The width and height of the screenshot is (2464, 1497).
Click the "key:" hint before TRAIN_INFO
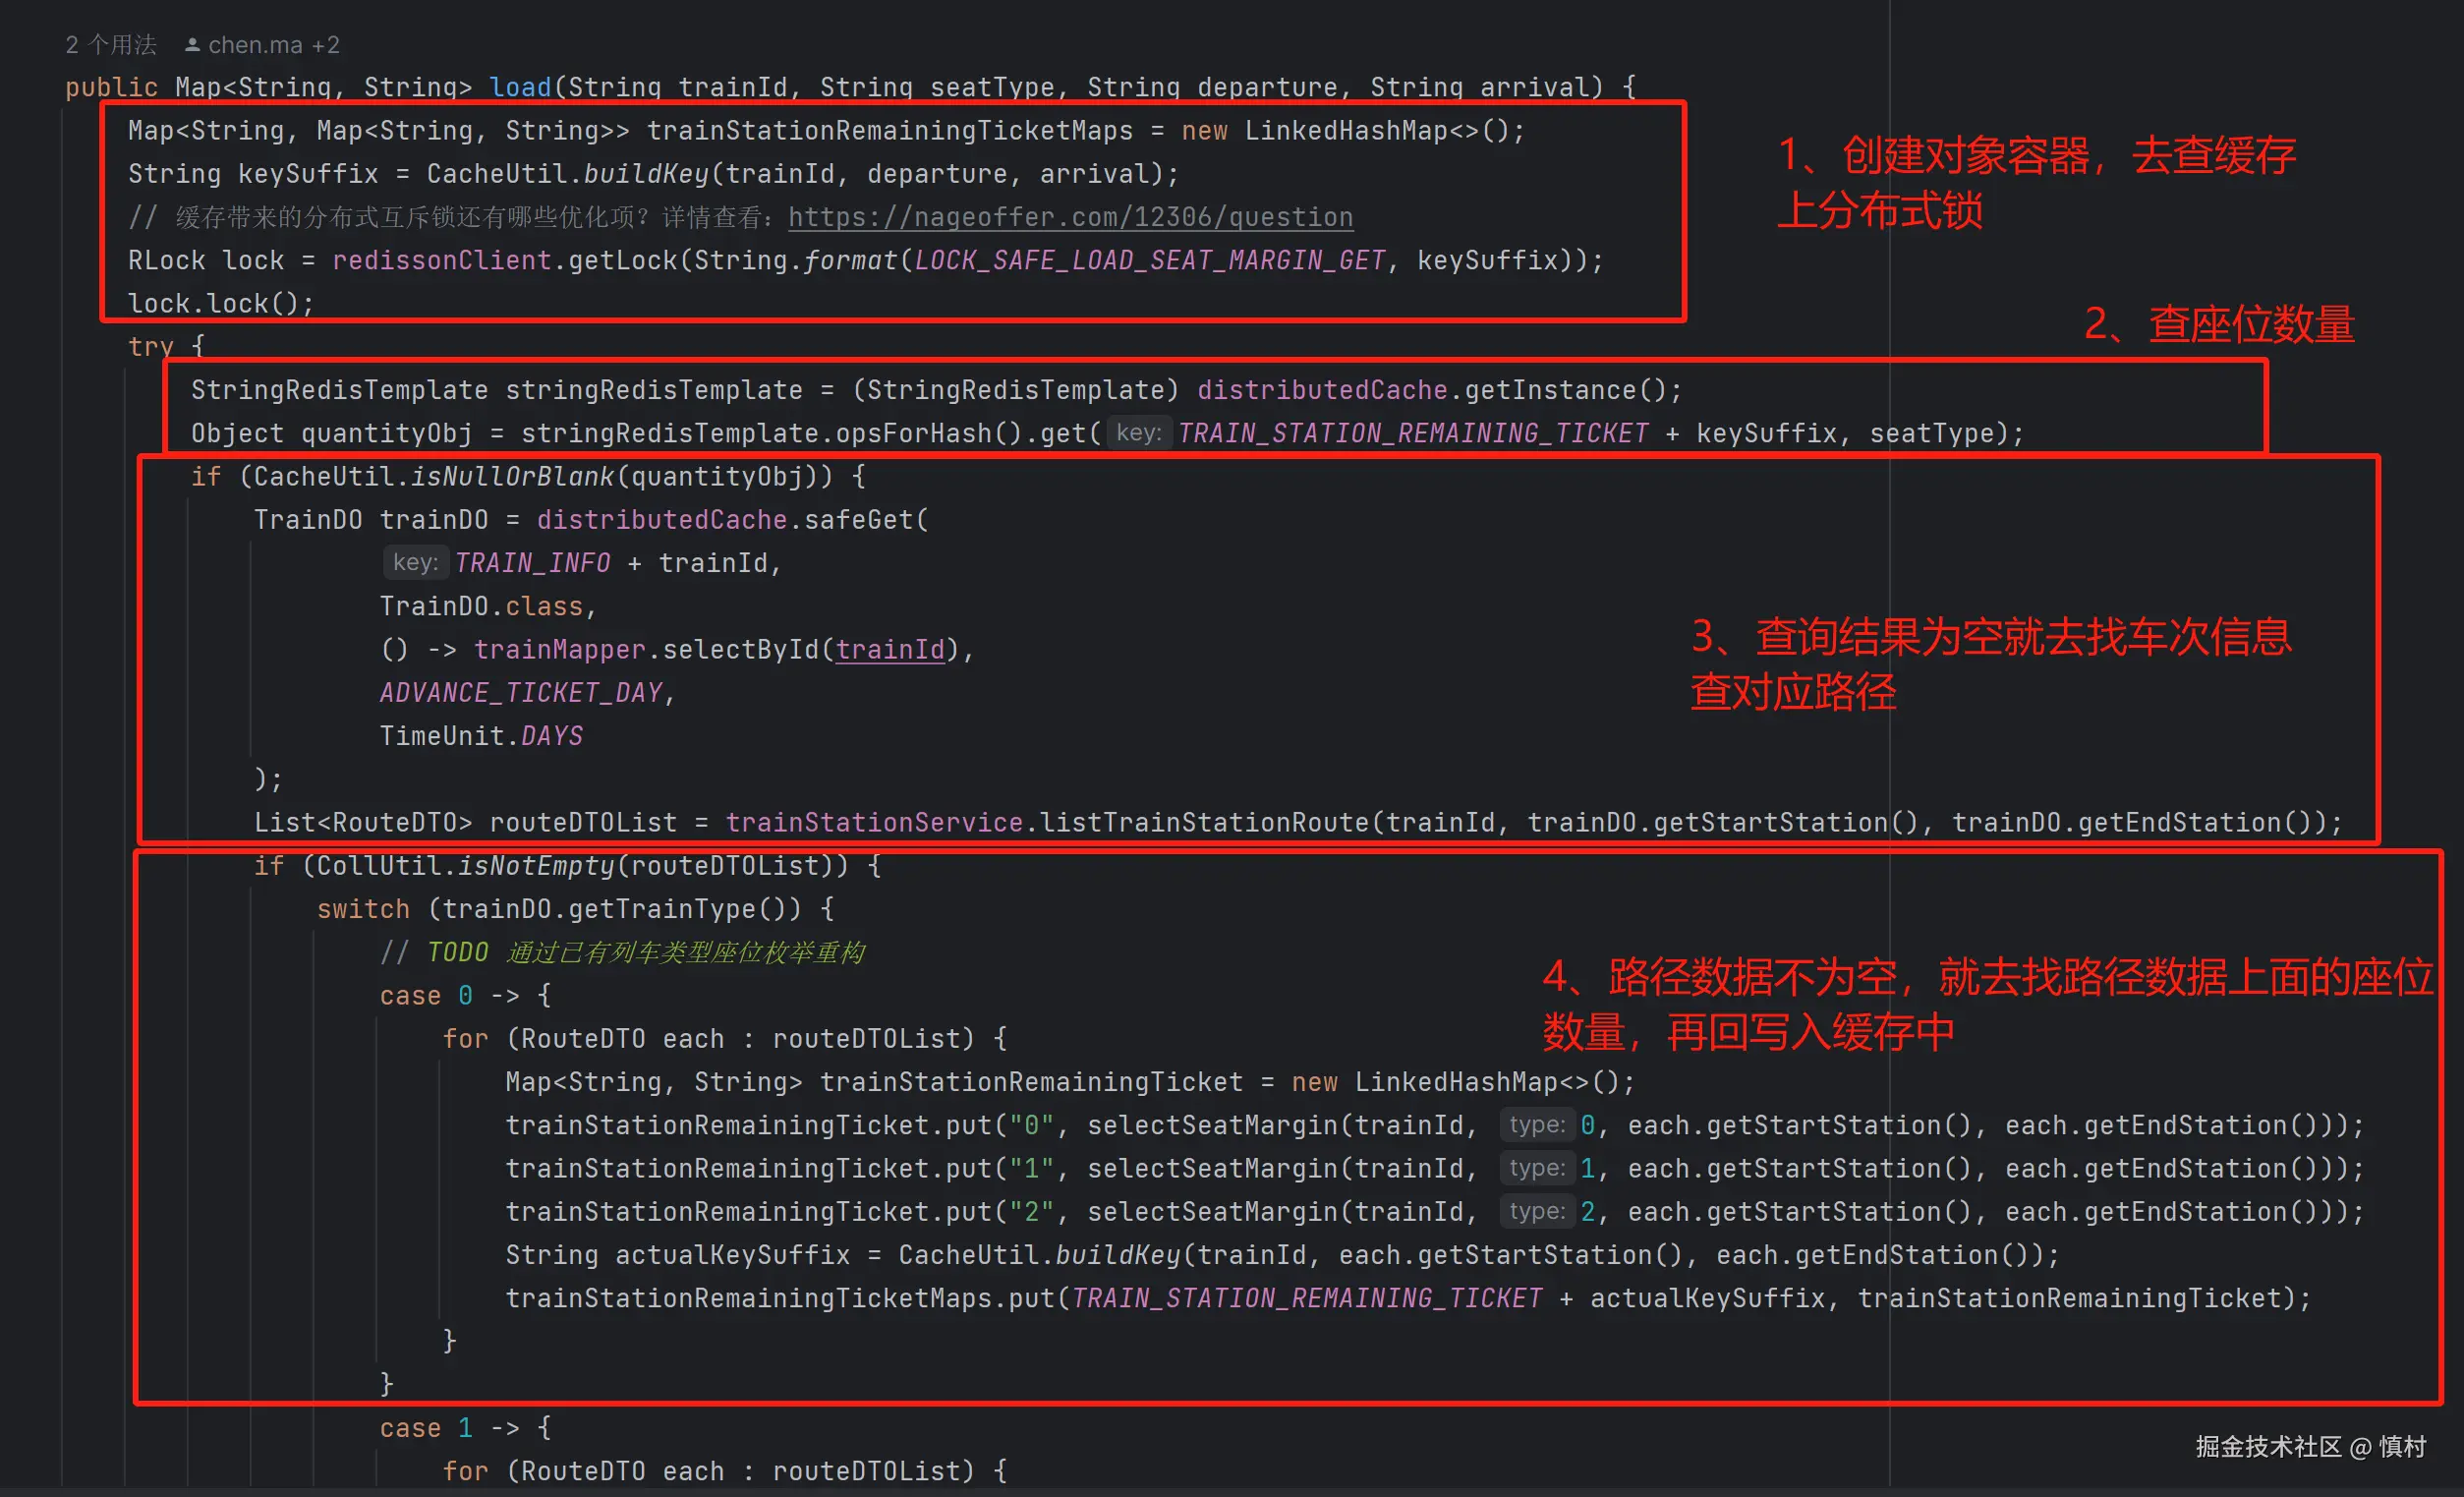pos(414,563)
